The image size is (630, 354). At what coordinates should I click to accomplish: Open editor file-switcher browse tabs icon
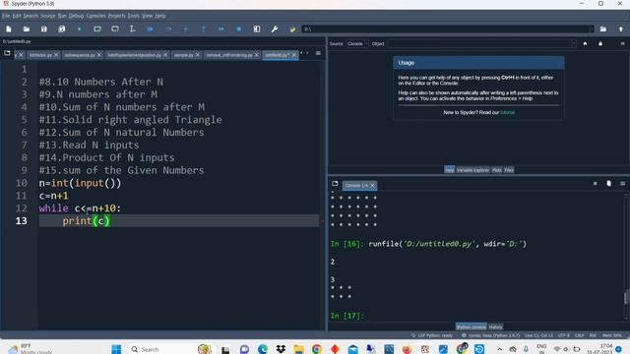[x=7, y=53]
